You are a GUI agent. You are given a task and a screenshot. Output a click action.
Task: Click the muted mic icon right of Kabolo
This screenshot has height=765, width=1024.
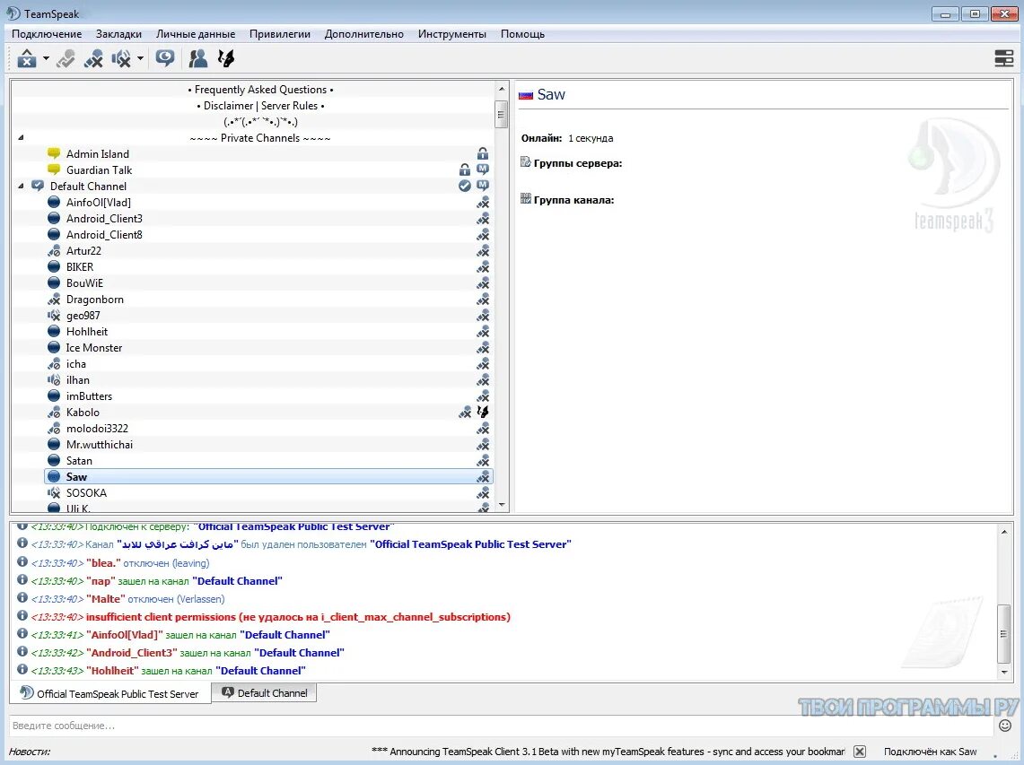464,412
